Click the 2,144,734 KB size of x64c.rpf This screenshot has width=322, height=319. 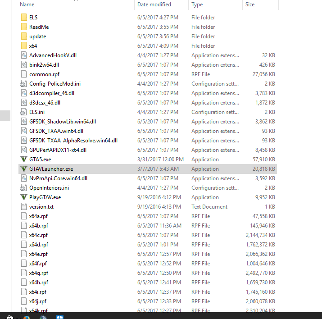(260, 235)
